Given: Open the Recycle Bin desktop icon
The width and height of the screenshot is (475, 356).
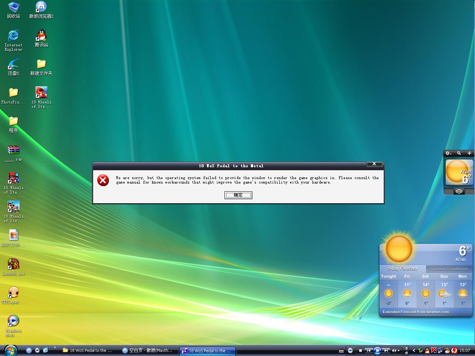Looking at the screenshot, I should pos(13,10).
